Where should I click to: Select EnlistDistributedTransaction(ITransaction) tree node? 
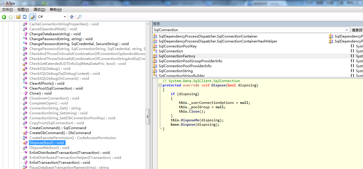click(x=70, y=153)
